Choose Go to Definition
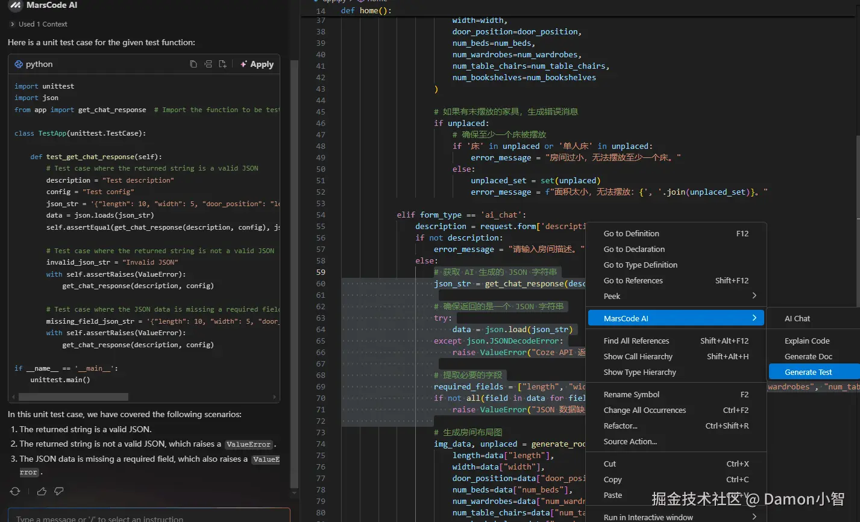Screen dimensions: 860x522 631,233
